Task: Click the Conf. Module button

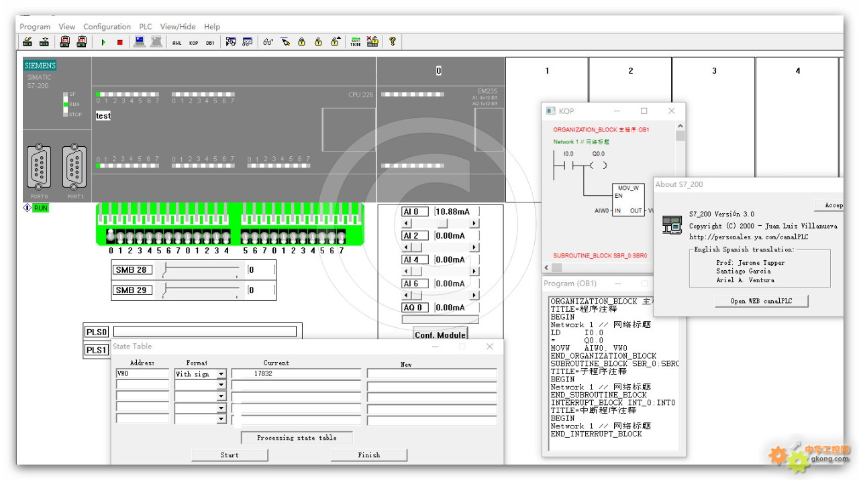Action: [440, 335]
